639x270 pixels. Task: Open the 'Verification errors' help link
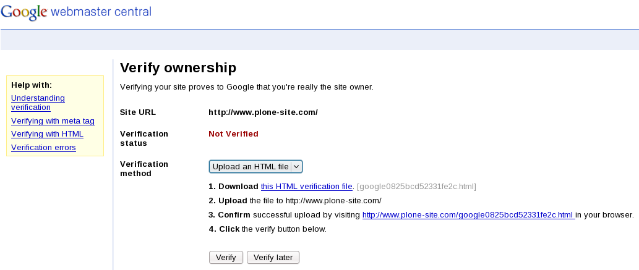(x=43, y=148)
